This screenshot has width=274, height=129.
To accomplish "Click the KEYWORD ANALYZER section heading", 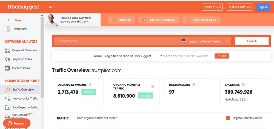I will tap(21, 42).
